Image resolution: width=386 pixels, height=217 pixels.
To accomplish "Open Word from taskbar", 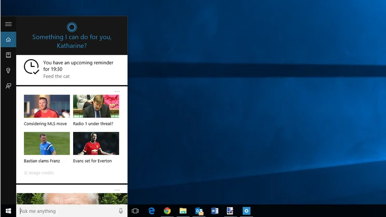I will 215,211.
